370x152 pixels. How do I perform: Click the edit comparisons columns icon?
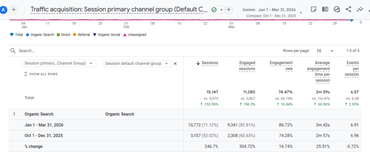point(325,10)
